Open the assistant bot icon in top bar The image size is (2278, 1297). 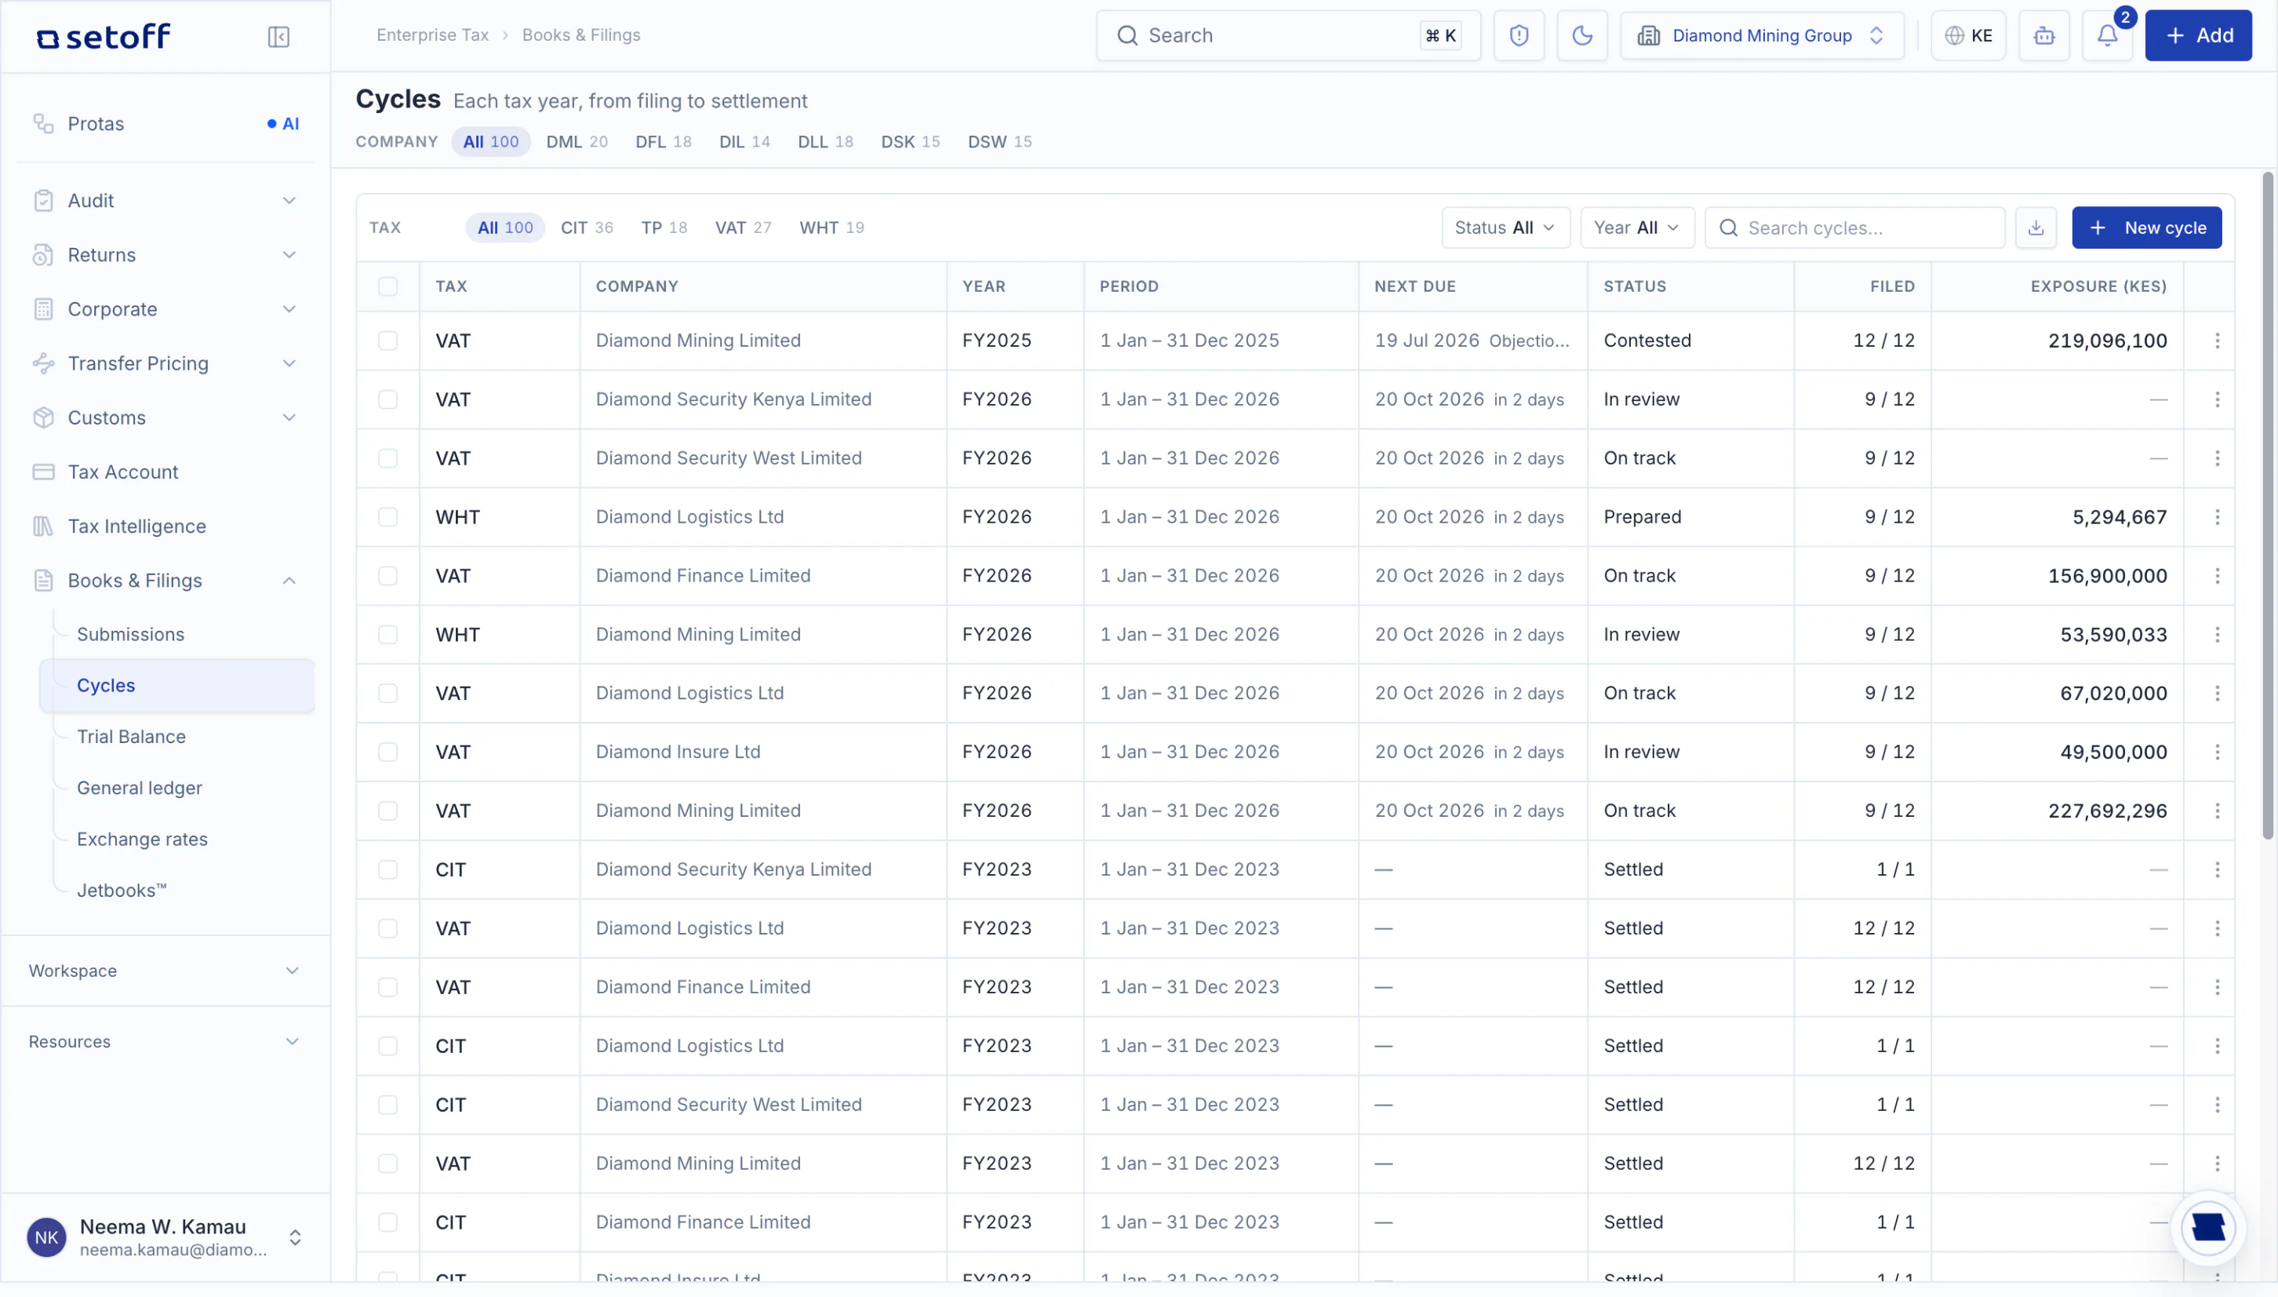(2043, 35)
